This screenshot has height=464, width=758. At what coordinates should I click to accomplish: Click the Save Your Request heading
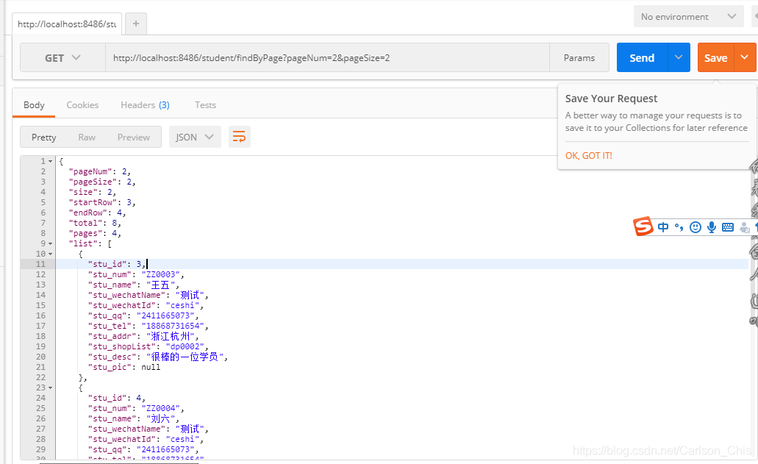611,98
